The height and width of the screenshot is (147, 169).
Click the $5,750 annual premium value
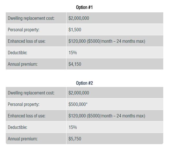(x=75, y=139)
